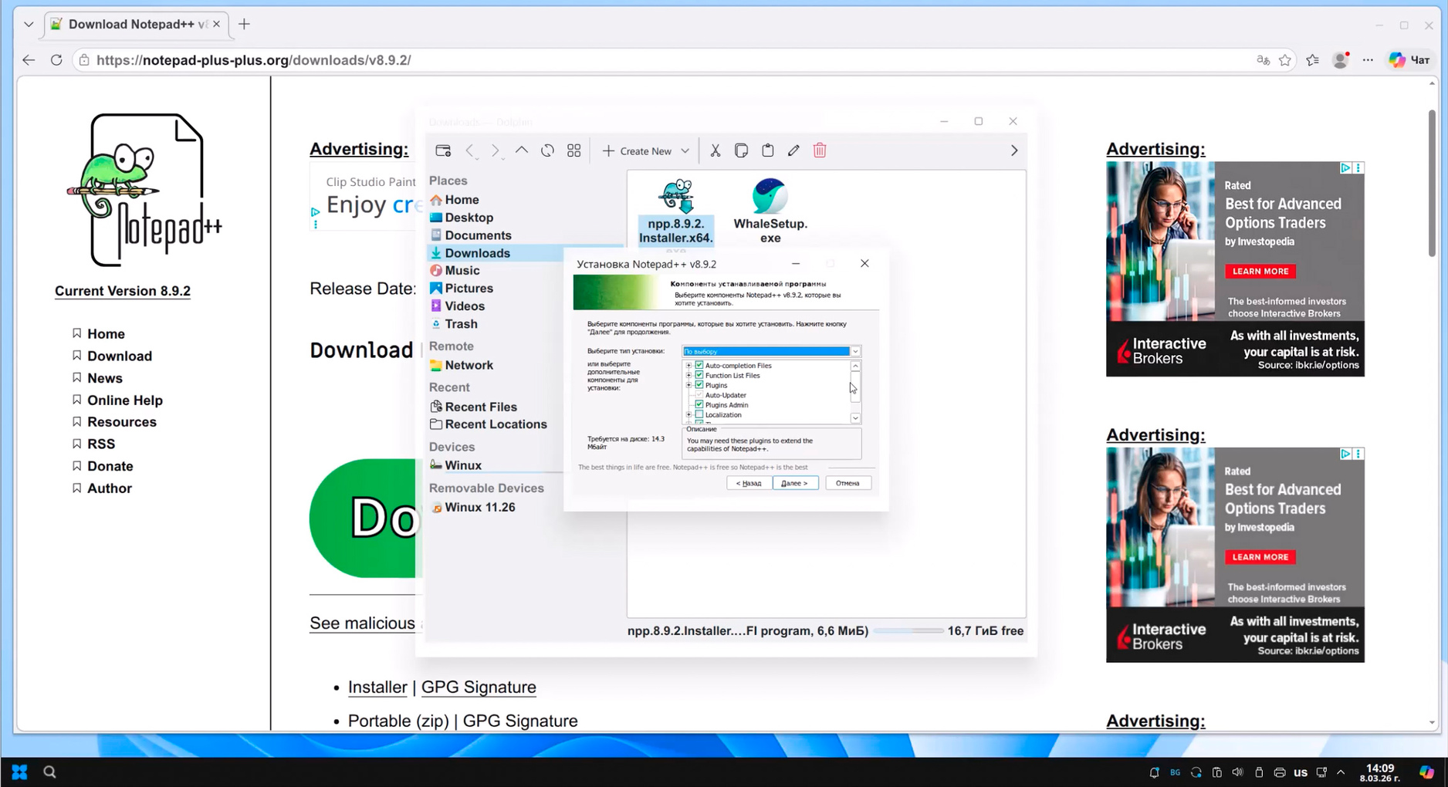Image resolution: width=1448 pixels, height=787 pixels.
Task: Click the red Delete trash icon
Action: [x=820, y=150]
